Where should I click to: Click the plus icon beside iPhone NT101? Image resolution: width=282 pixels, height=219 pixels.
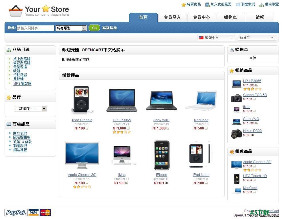click(x=166, y=183)
